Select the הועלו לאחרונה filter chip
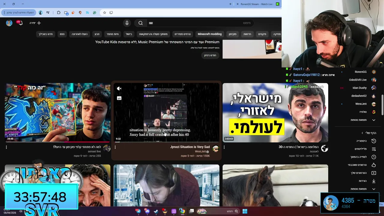 (79, 34)
